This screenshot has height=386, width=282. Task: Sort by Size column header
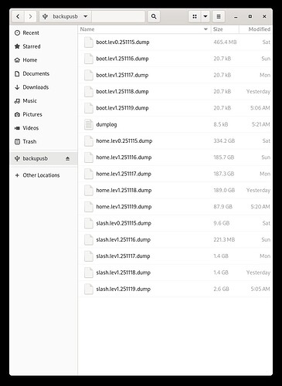coord(225,29)
